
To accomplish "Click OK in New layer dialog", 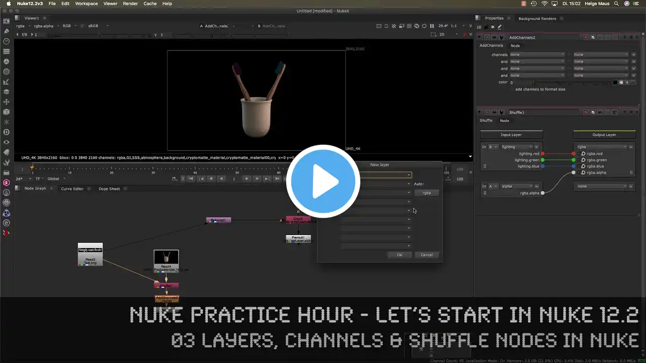I will pyautogui.click(x=399, y=255).
